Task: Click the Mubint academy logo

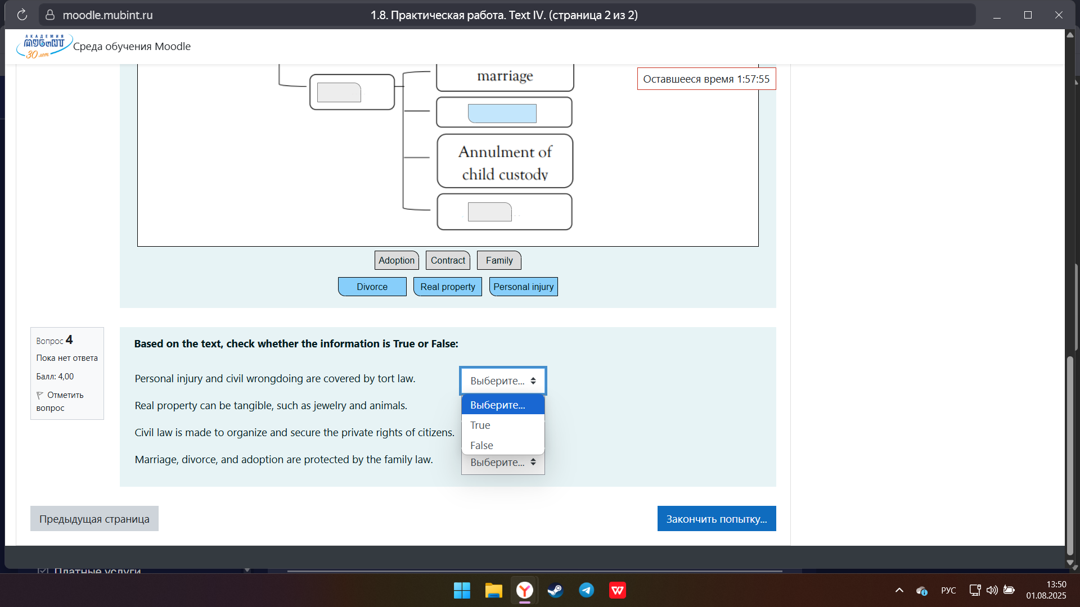Action: [43, 46]
